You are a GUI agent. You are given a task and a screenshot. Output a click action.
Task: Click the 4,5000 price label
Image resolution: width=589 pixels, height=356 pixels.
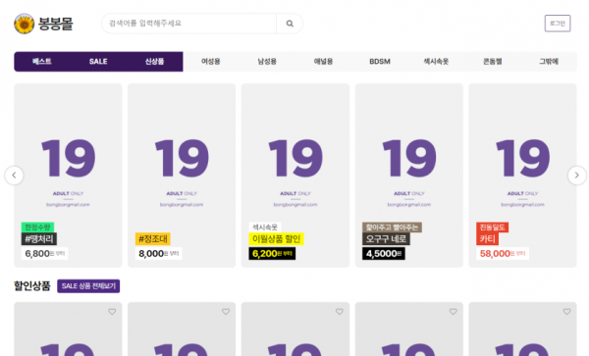coord(384,254)
